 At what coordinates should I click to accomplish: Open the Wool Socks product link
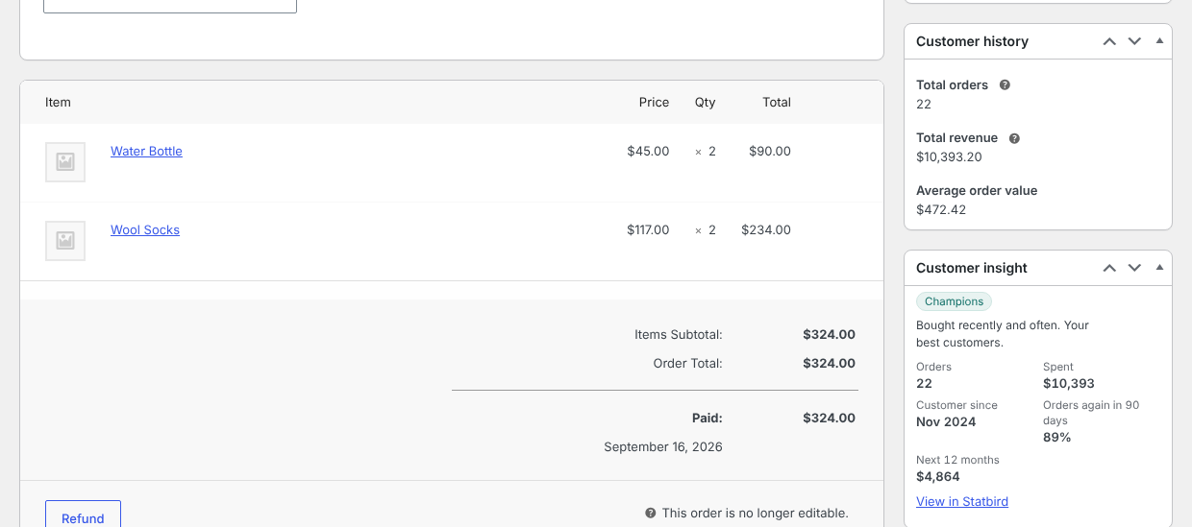pyautogui.click(x=145, y=230)
